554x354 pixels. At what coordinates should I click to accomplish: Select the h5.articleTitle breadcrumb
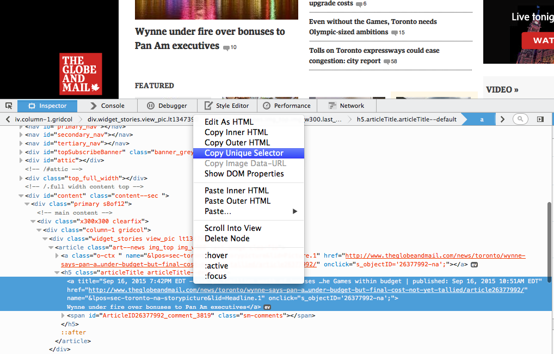pos(407,119)
